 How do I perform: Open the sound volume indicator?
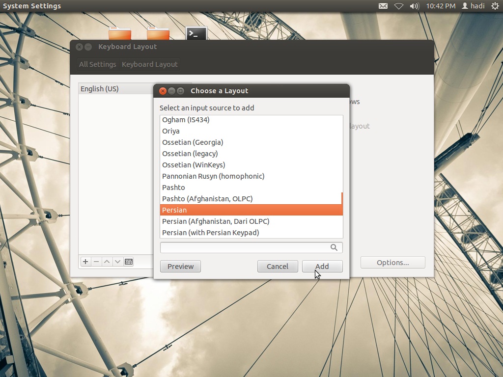414,6
